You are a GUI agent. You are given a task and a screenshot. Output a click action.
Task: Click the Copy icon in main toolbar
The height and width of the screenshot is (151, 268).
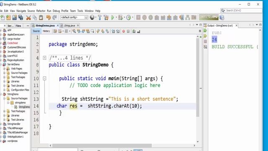35,18
